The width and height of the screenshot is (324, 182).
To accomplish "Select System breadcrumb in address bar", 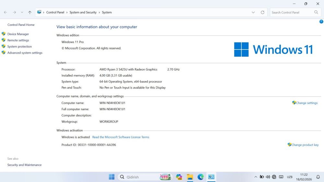I will coord(107,12).
